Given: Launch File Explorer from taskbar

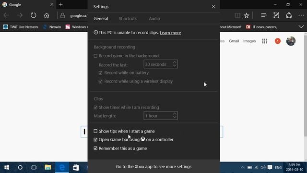Looking at the screenshot, I should [x=48, y=167].
